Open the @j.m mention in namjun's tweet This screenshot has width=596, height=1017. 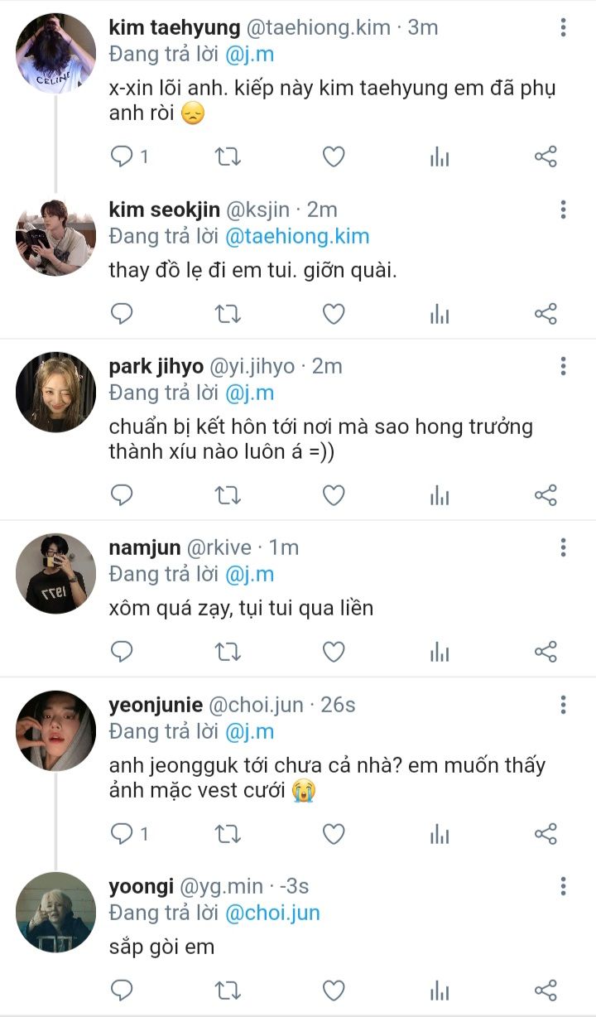(x=249, y=574)
